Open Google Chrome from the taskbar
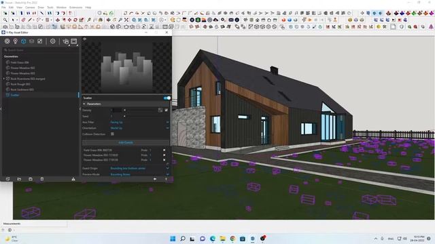The image size is (435, 244). [232, 239]
